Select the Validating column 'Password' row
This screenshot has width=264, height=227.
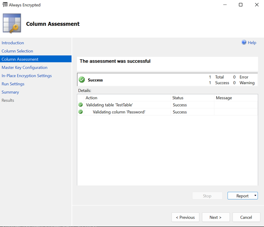[x=119, y=112]
